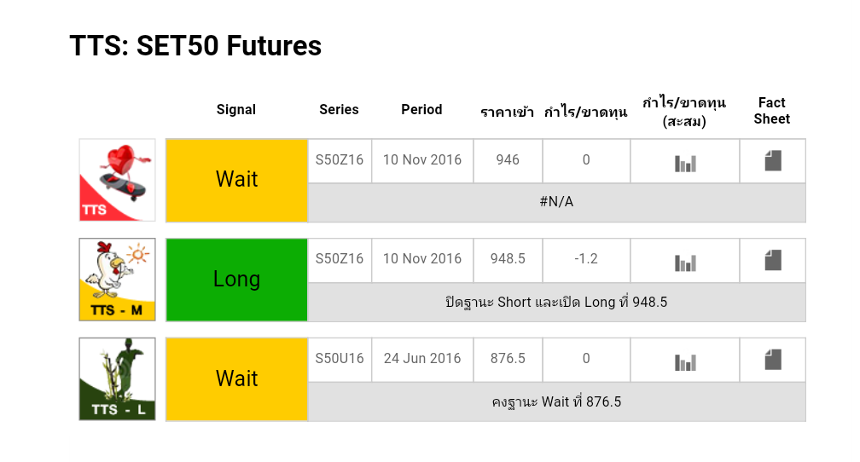Click the Signal column header

click(236, 109)
